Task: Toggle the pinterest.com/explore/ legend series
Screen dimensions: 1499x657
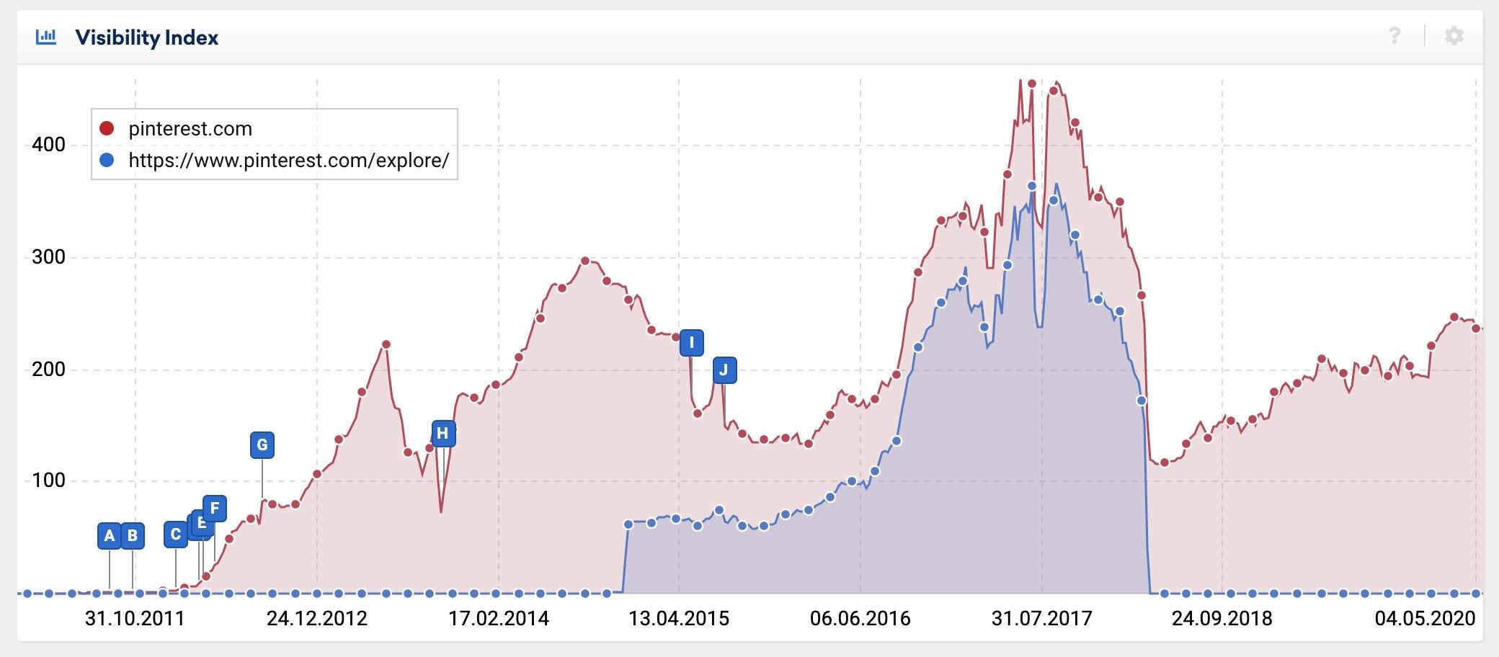Action: pos(288,160)
